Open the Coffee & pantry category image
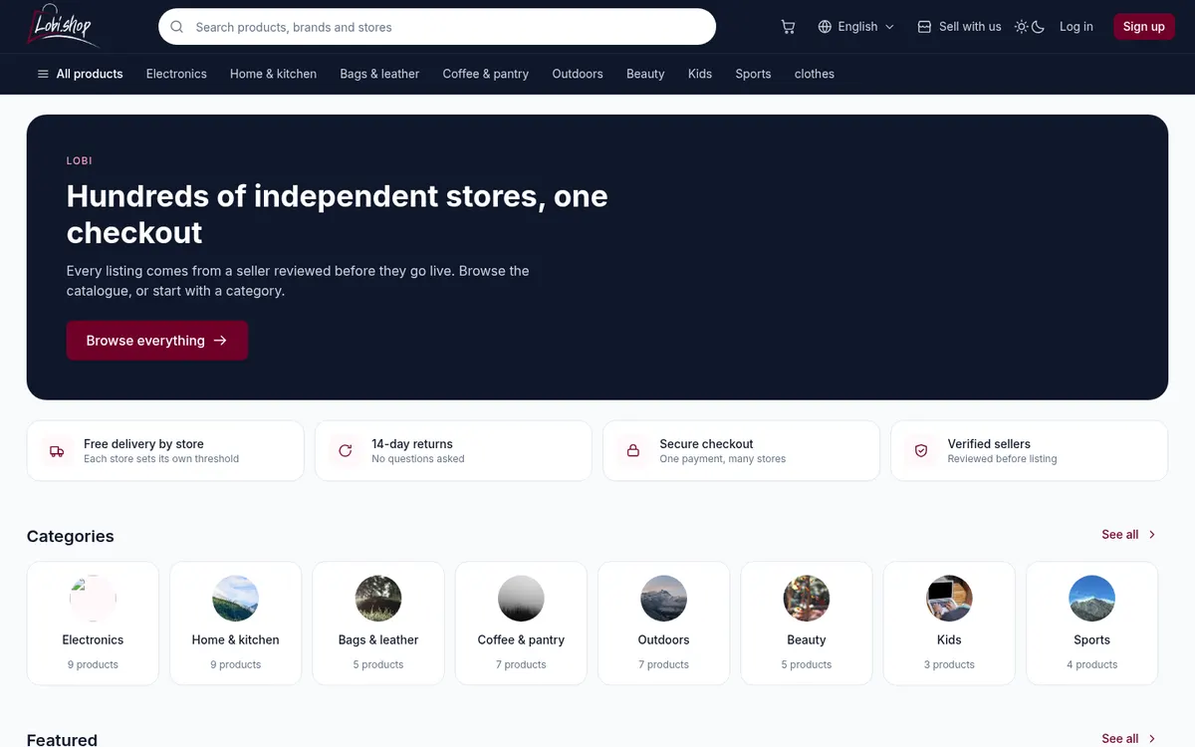 click(x=521, y=599)
